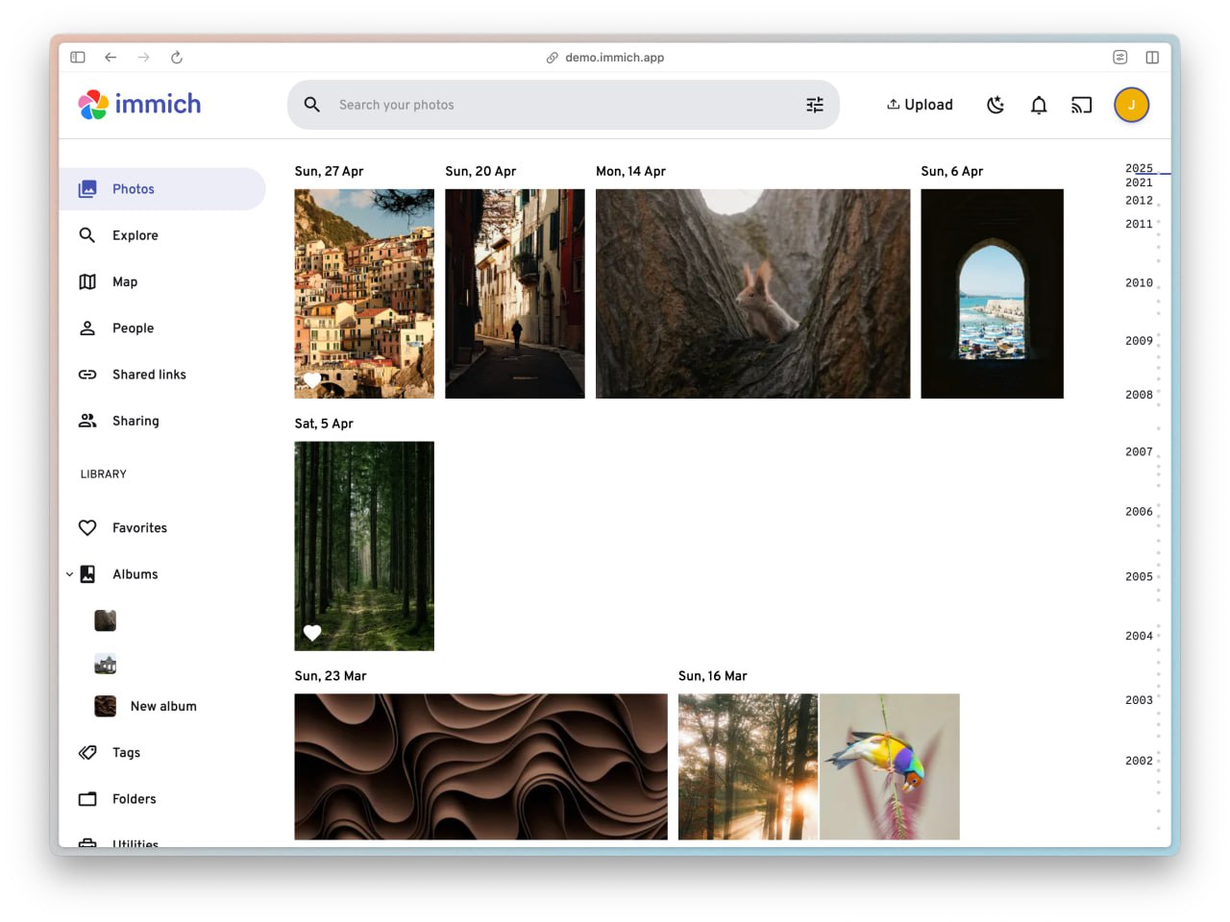Unfavorite the forest photo from Sat 5 Apr
The height and width of the screenshot is (922, 1230).
(312, 633)
